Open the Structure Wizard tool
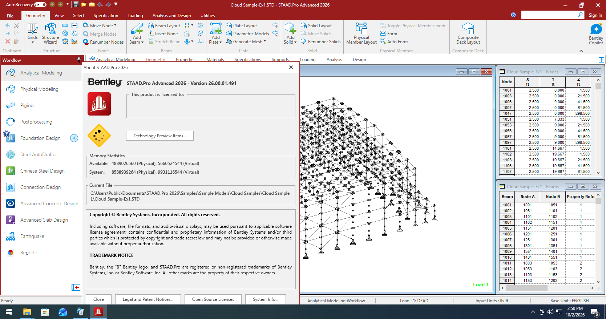This screenshot has height=319, width=606. (x=50, y=33)
